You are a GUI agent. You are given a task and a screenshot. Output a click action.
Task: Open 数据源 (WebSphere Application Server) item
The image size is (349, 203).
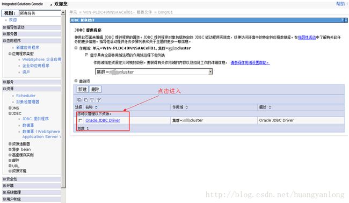tap(41, 134)
